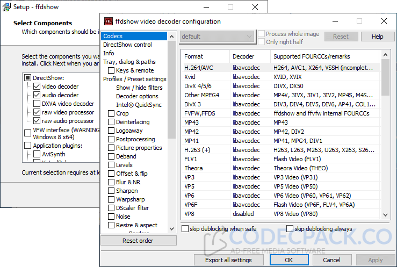Enable Keys & remote checkbox
The width and height of the screenshot is (397, 267).
pos(111,70)
